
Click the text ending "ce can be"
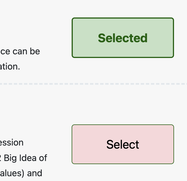(20, 51)
